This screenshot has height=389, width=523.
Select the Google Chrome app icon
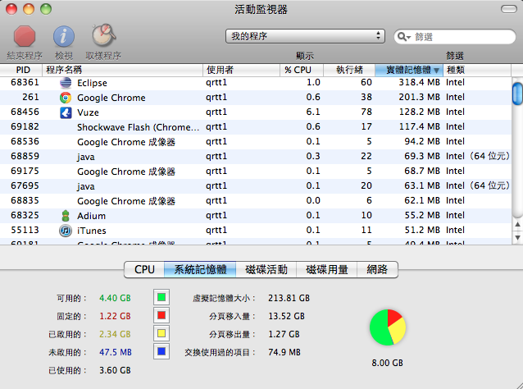pyautogui.click(x=66, y=98)
